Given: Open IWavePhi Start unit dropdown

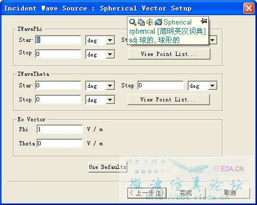Looking at the screenshot, I should pyautogui.click(x=110, y=40).
